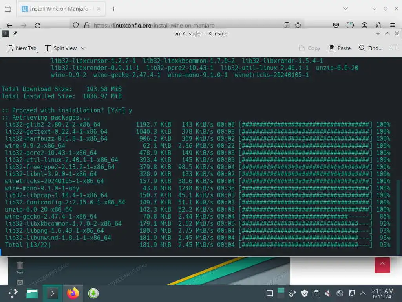Click the wine-9.9-2-x86_64 download line
402x302 pixels.
click(197, 145)
